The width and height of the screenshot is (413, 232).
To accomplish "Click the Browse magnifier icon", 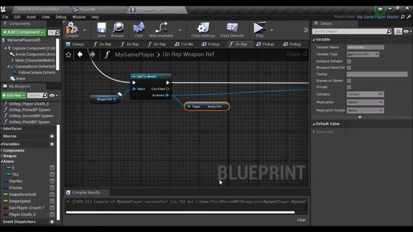I will (x=117, y=28).
